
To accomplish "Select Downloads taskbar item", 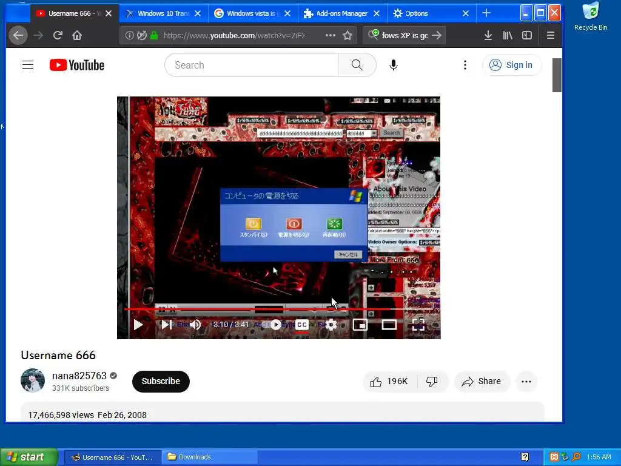I will point(209,457).
